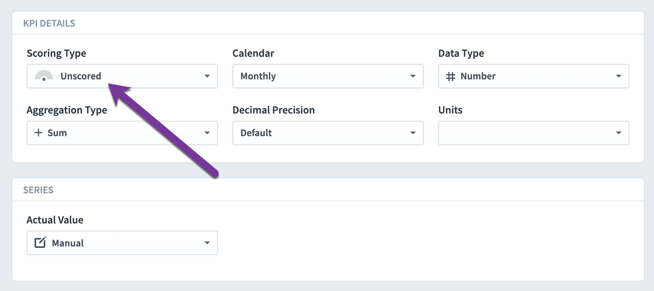Click the Unscored gauge icon

click(x=44, y=76)
